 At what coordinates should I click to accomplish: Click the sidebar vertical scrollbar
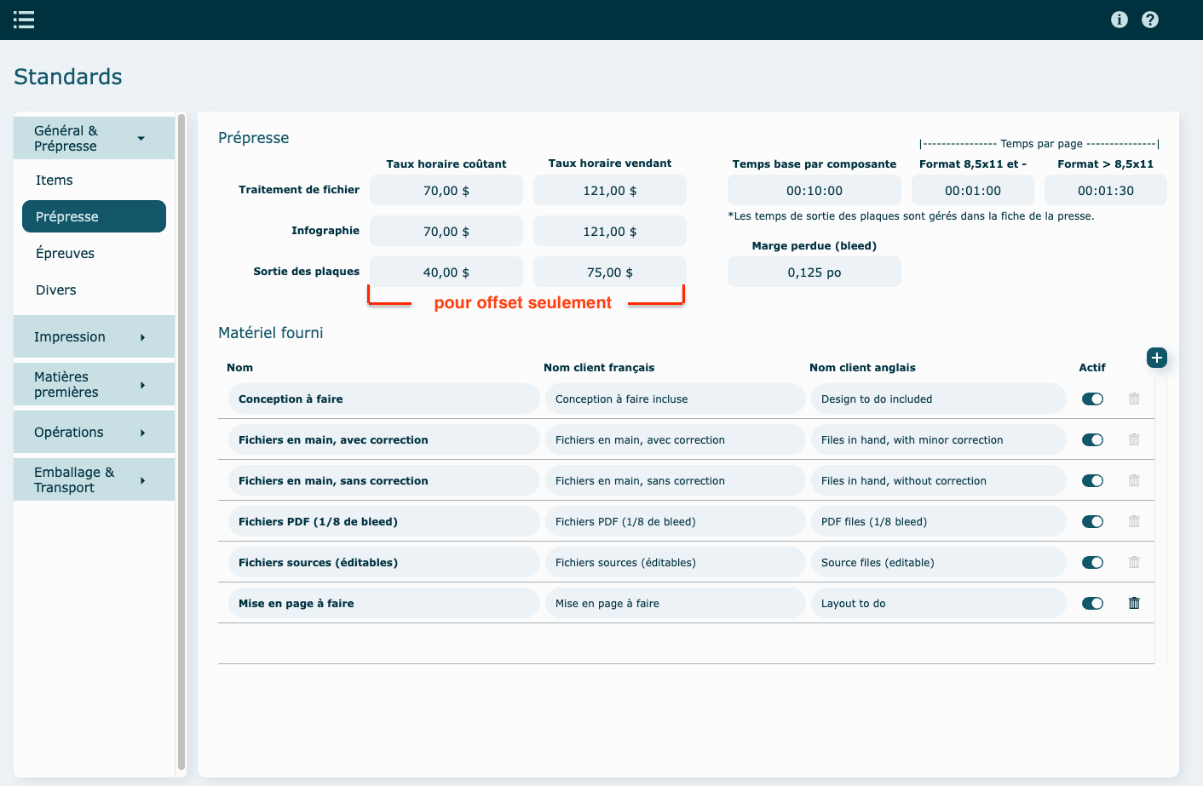(181, 441)
